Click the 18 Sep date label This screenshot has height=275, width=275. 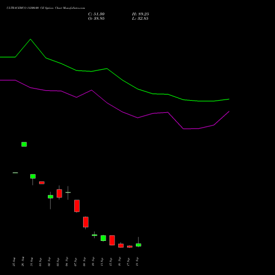(137, 262)
